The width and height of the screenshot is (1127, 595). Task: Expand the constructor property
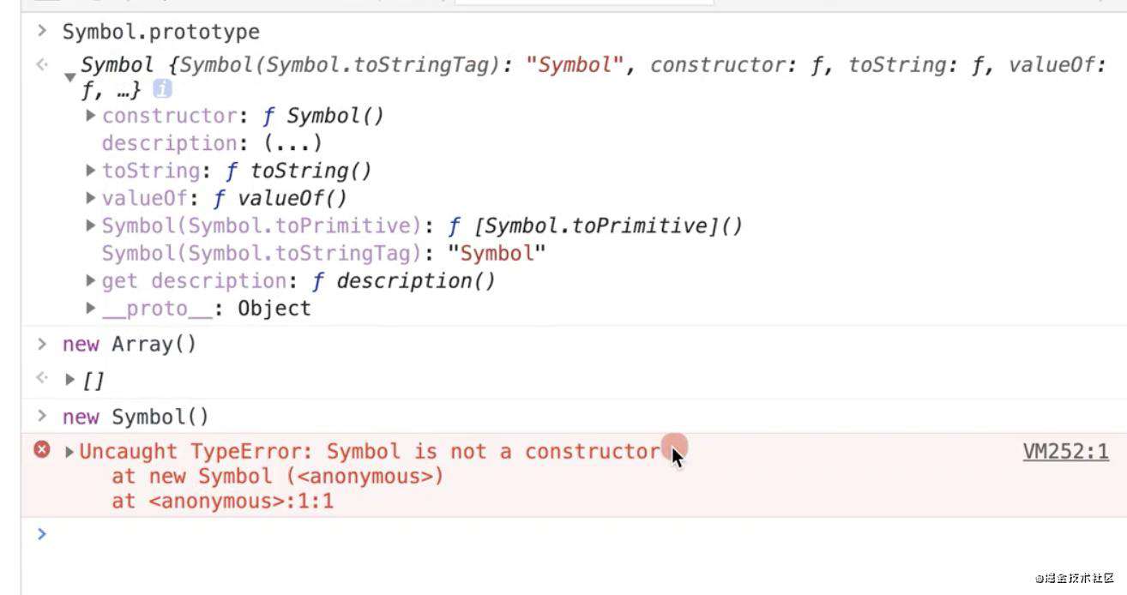[91, 116]
